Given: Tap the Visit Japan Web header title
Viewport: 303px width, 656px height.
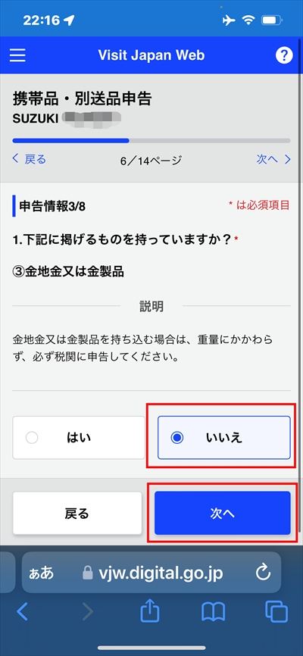Looking at the screenshot, I should [151, 55].
